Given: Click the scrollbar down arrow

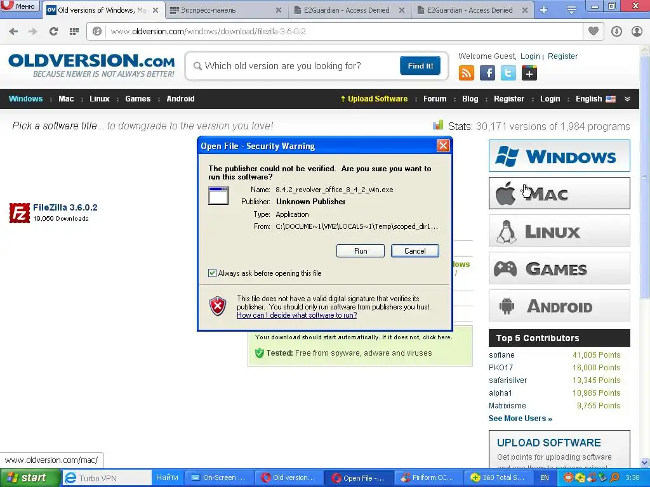Looking at the screenshot, I should pyautogui.click(x=644, y=462).
